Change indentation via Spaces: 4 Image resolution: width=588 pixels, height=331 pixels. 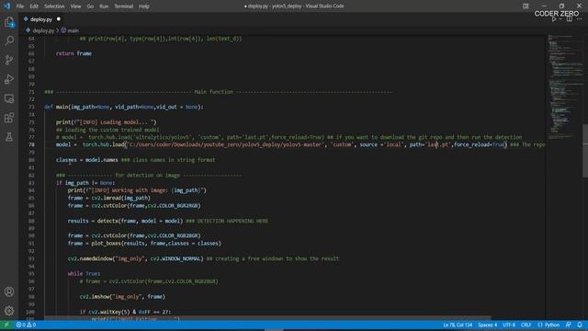[488, 325]
